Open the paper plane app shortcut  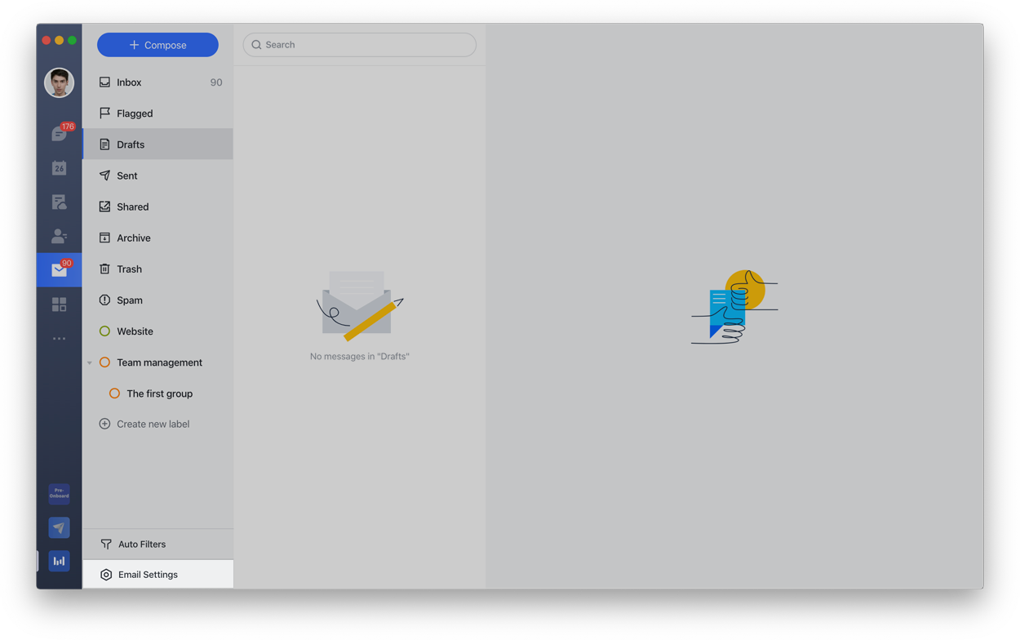[x=59, y=527]
